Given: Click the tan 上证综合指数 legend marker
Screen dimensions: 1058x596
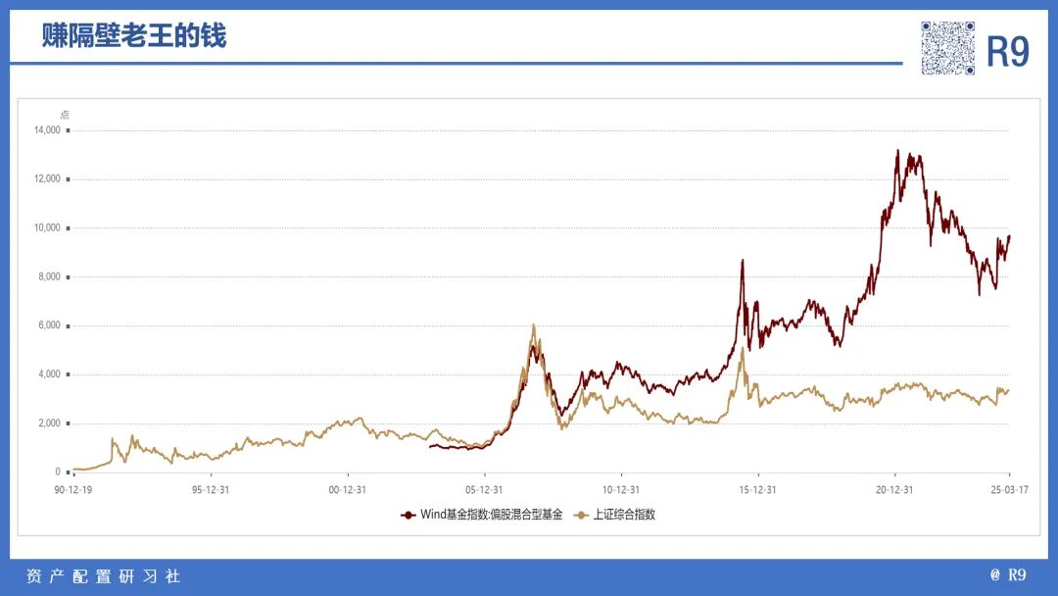Looking at the screenshot, I should tap(580, 515).
